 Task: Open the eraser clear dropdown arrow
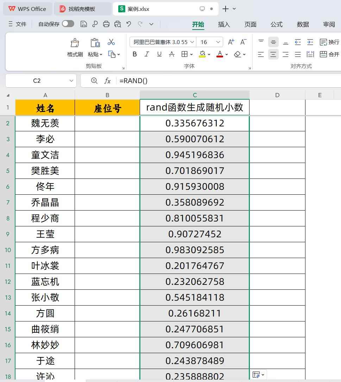(244, 55)
